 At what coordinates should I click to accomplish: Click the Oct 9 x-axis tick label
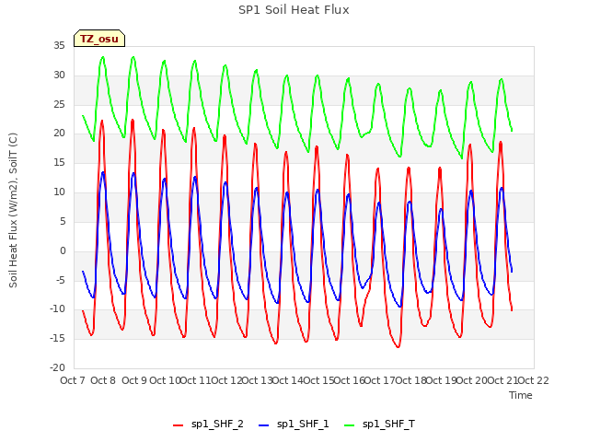(x=134, y=380)
